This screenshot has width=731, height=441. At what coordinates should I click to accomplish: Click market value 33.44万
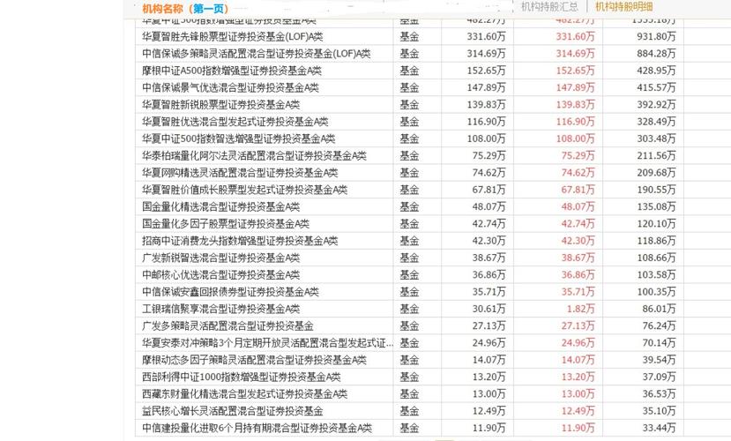point(659,428)
